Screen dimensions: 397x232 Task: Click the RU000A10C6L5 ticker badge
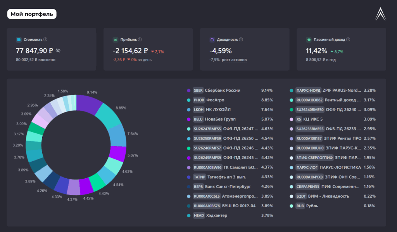(x=207, y=196)
